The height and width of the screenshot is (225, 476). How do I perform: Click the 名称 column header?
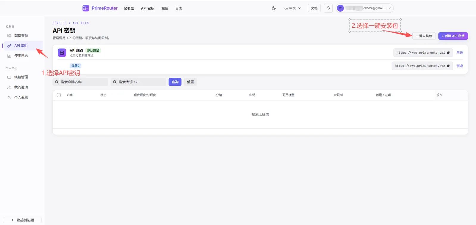[70, 95]
